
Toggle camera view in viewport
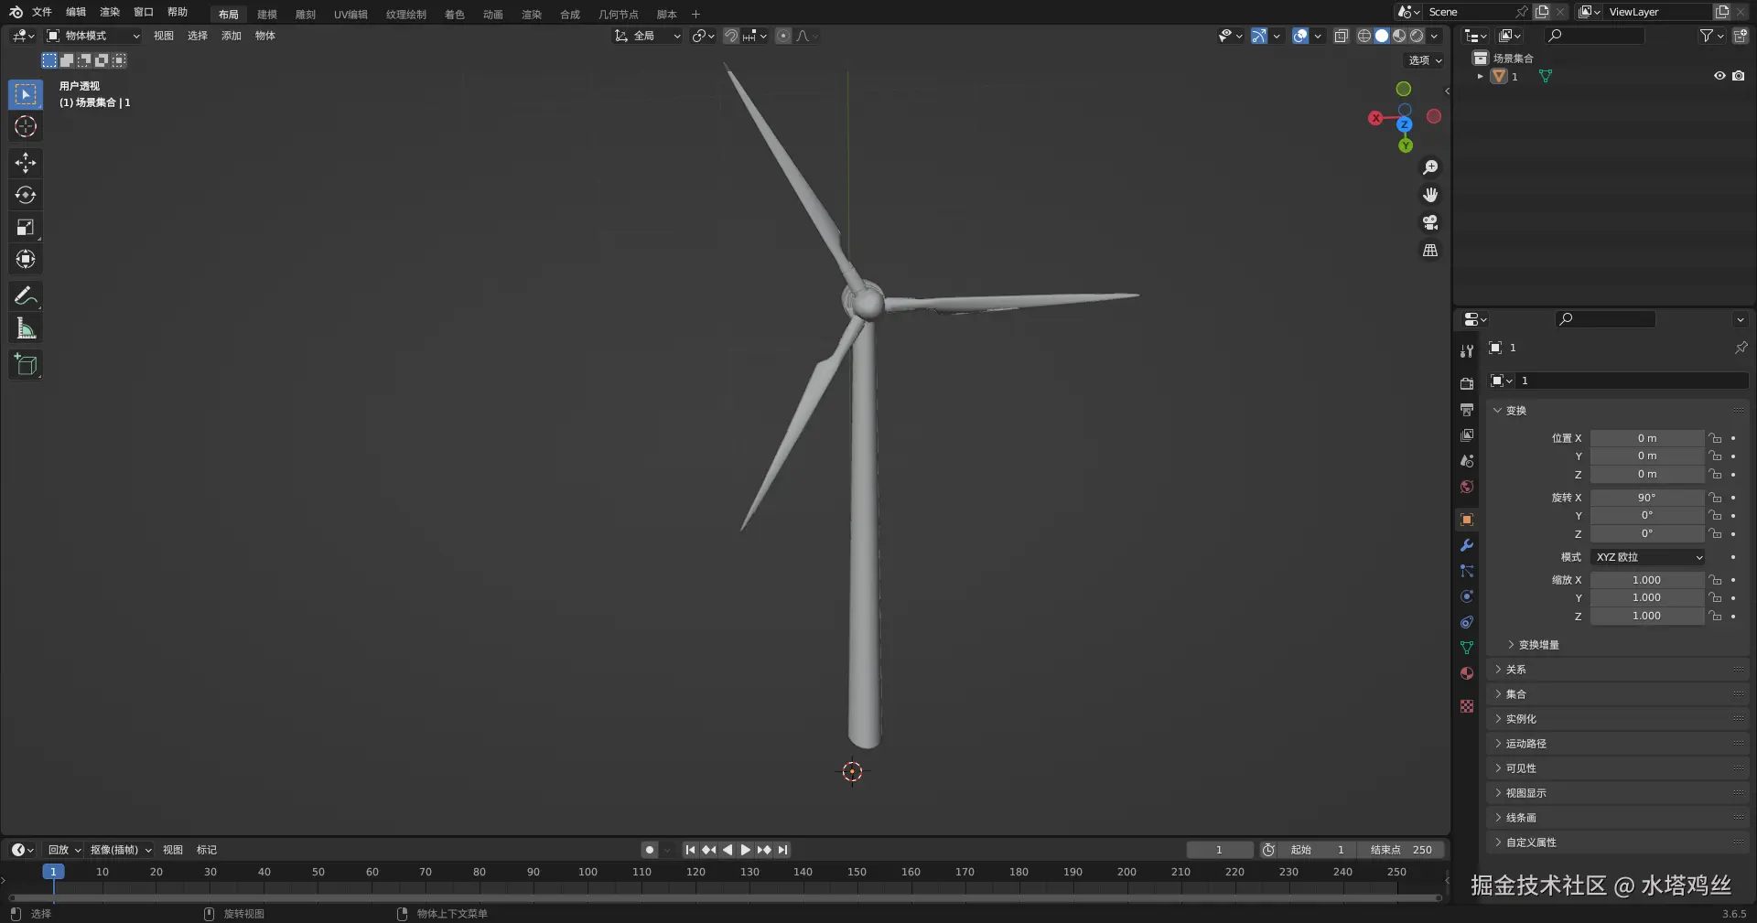click(1430, 222)
